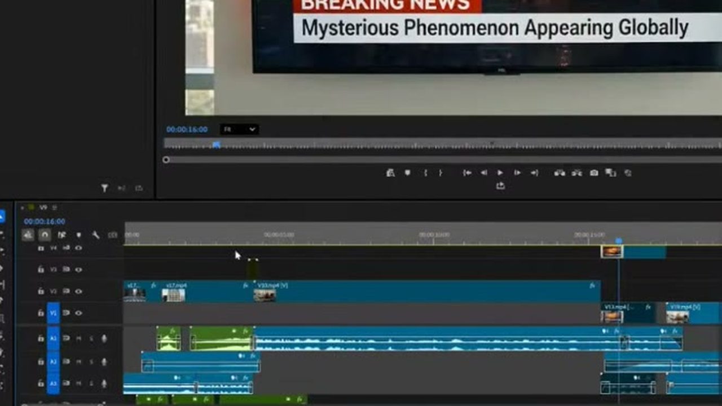The width and height of the screenshot is (722, 406).
Task: Click the filter icon in Project panel
Action: [104, 188]
